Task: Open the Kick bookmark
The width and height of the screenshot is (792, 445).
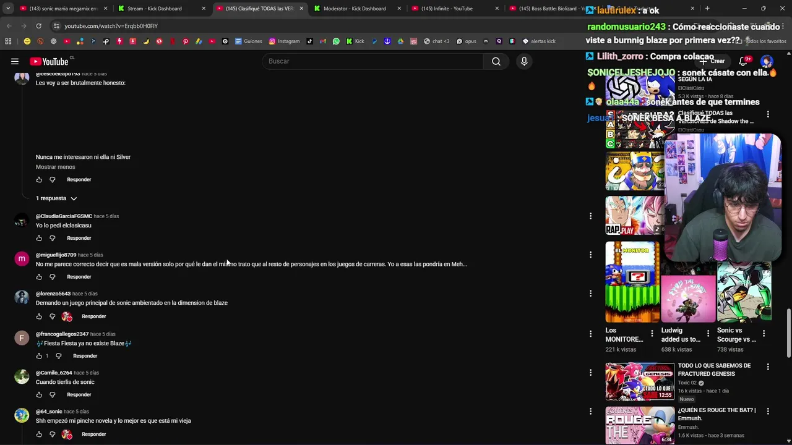Action: click(355, 41)
